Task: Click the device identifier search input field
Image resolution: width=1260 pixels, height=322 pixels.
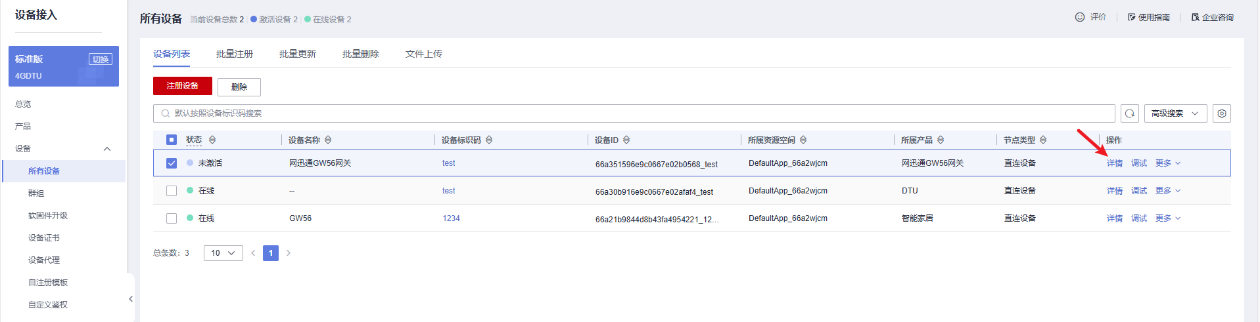Action: [631, 113]
